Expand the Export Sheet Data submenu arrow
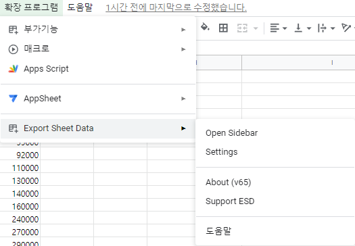 183,128
